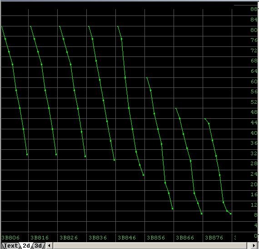Select the 3B846 x-axis label
This screenshot has height=249, width=259.
click(x=127, y=238)
